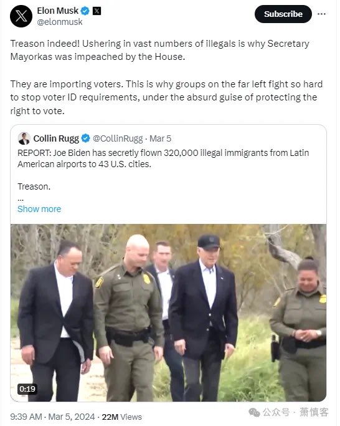Open Elon Musk's X profile avatar
This screenshot has width=340, height=426.
tap(21, 16)
